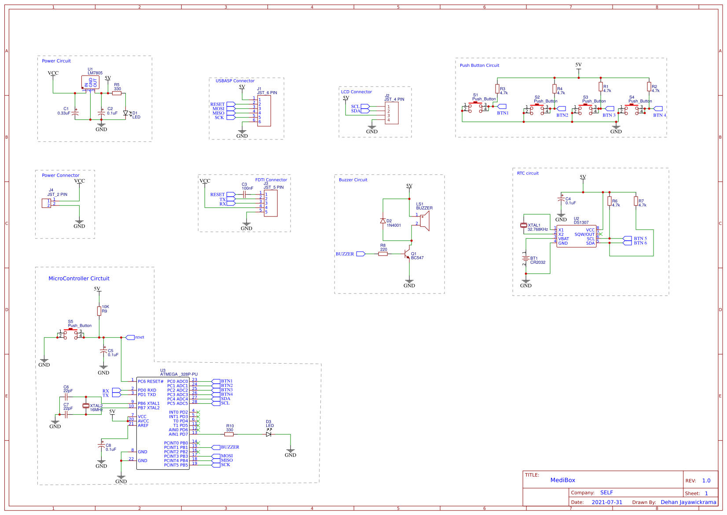Click the ATMEGA 328P-PU microcontroller body

pos(162,423)
